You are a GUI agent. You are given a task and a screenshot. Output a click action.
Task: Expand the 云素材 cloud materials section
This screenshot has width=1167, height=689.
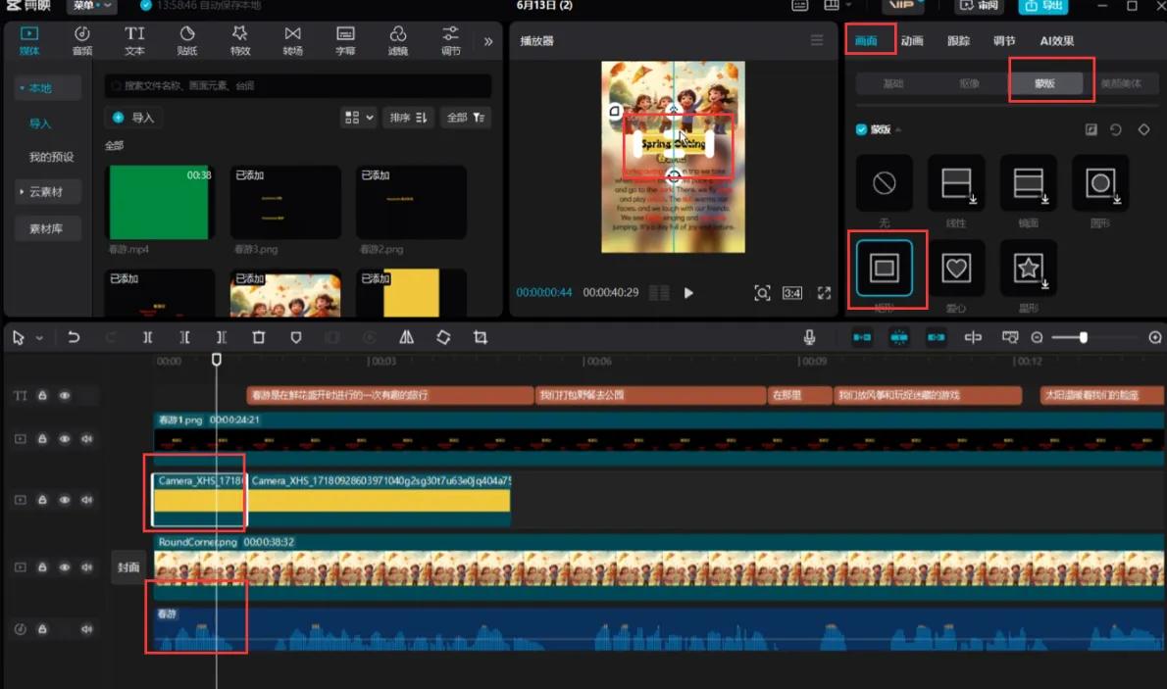(47, 192)
